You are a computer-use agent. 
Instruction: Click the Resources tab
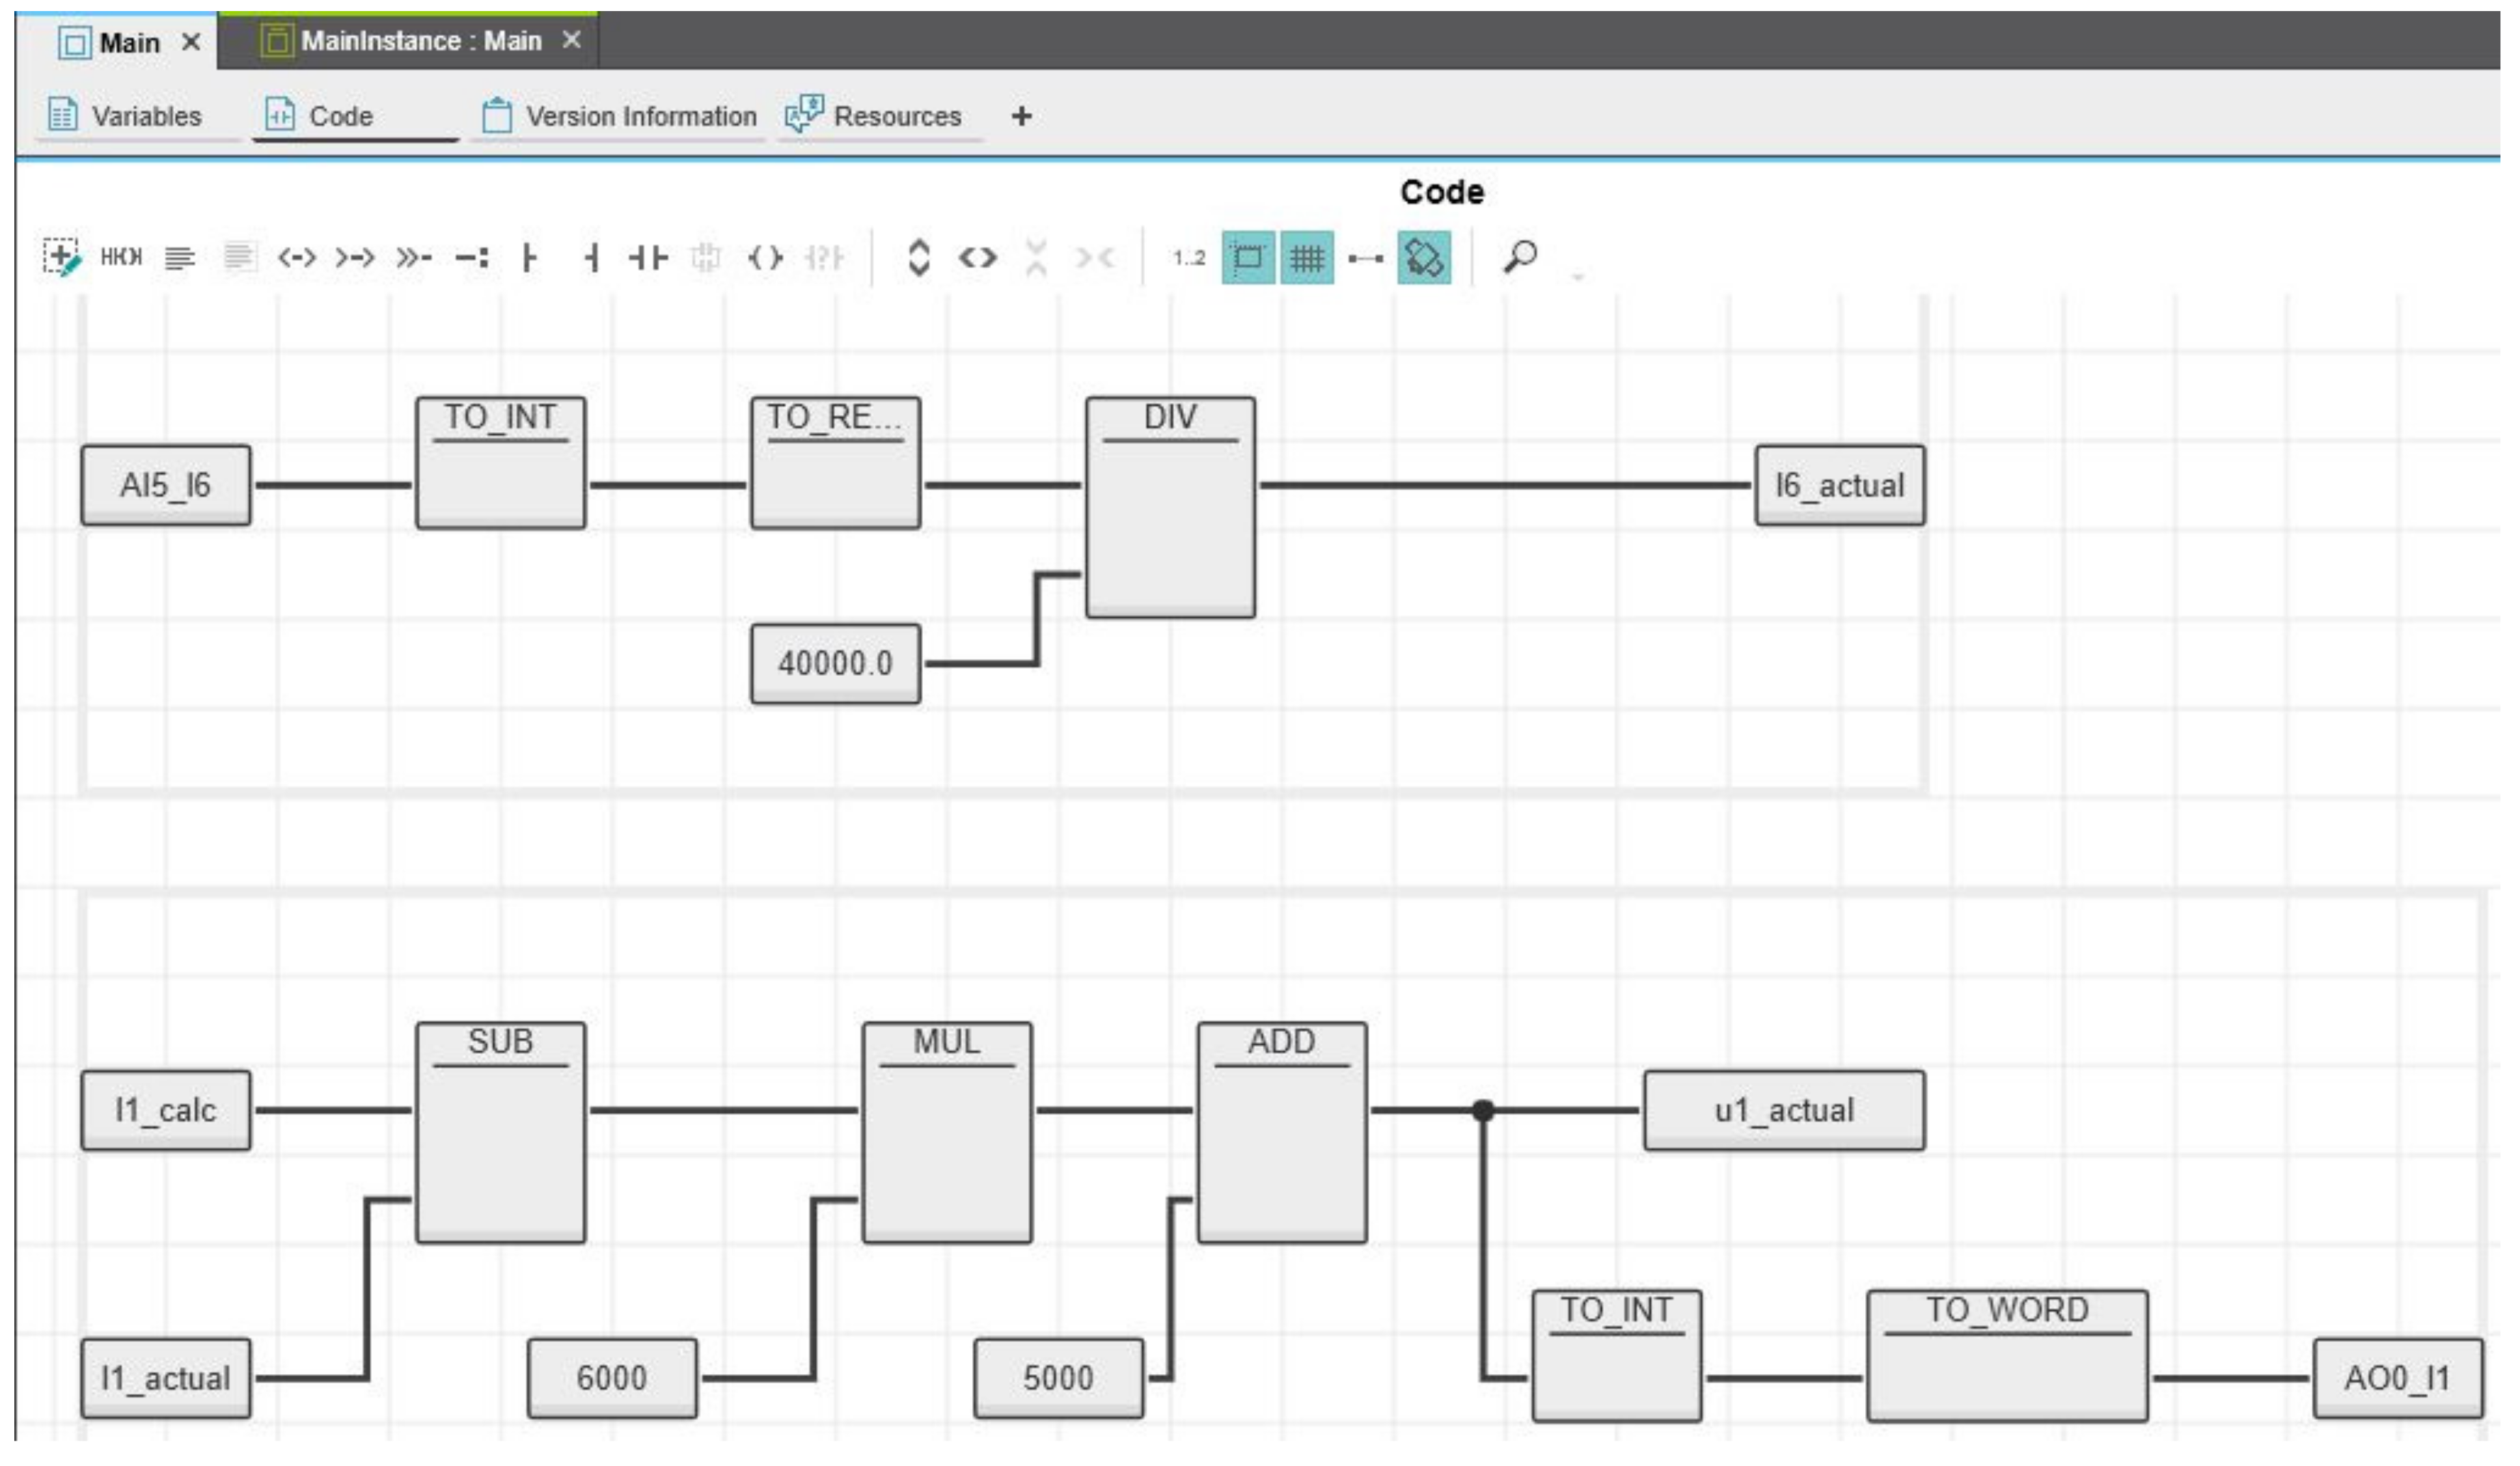pos(874,116)
